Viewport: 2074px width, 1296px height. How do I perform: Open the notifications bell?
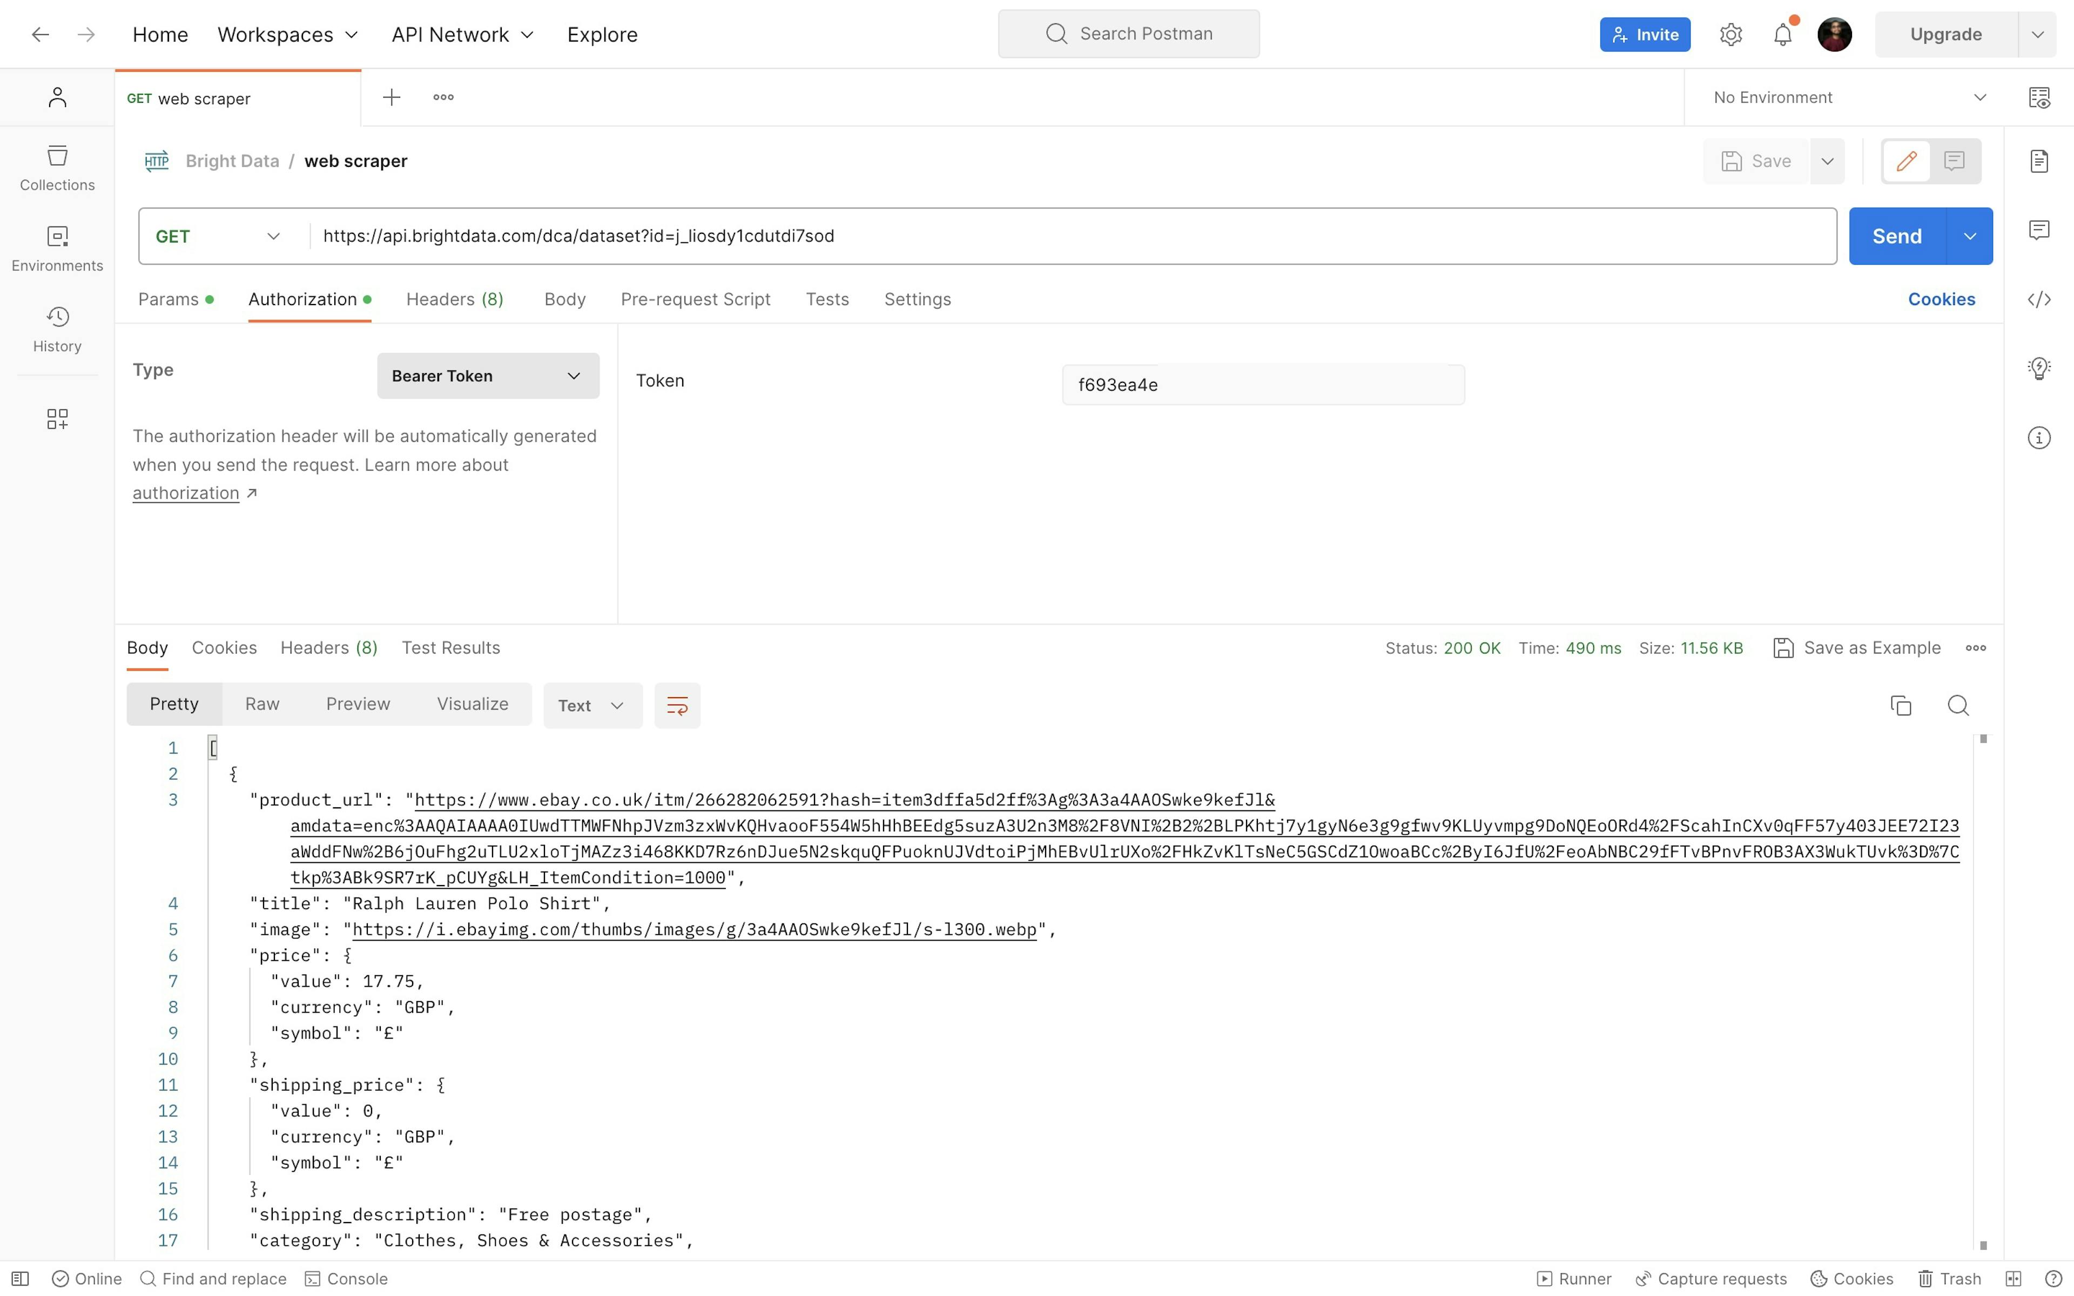click(1782, 34)
